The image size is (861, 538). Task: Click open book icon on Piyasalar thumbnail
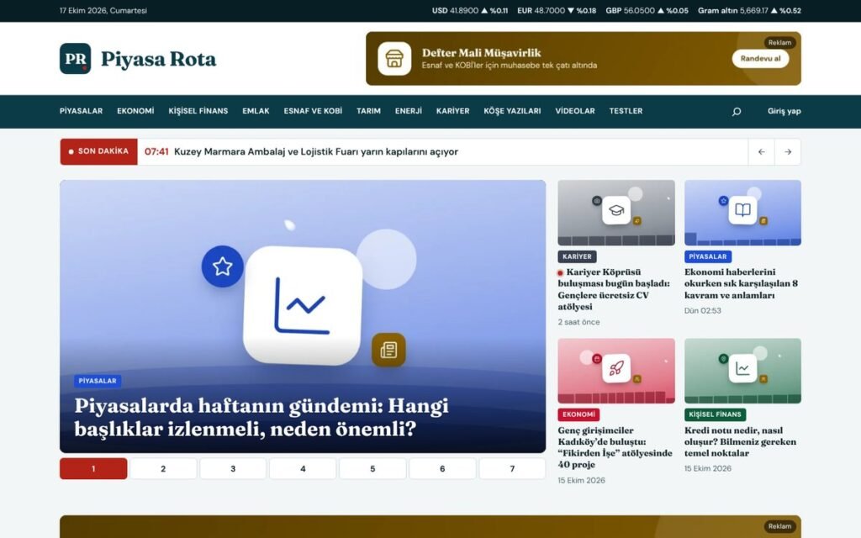pyautogui.click(x=742, y=210)
